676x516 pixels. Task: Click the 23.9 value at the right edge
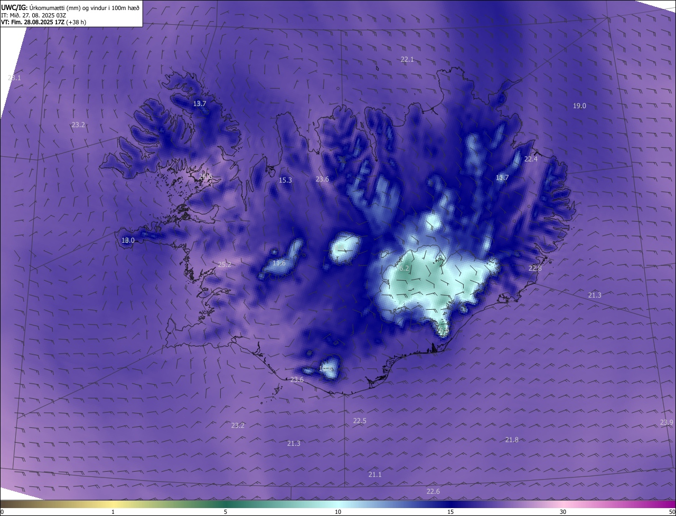(666, 423)
